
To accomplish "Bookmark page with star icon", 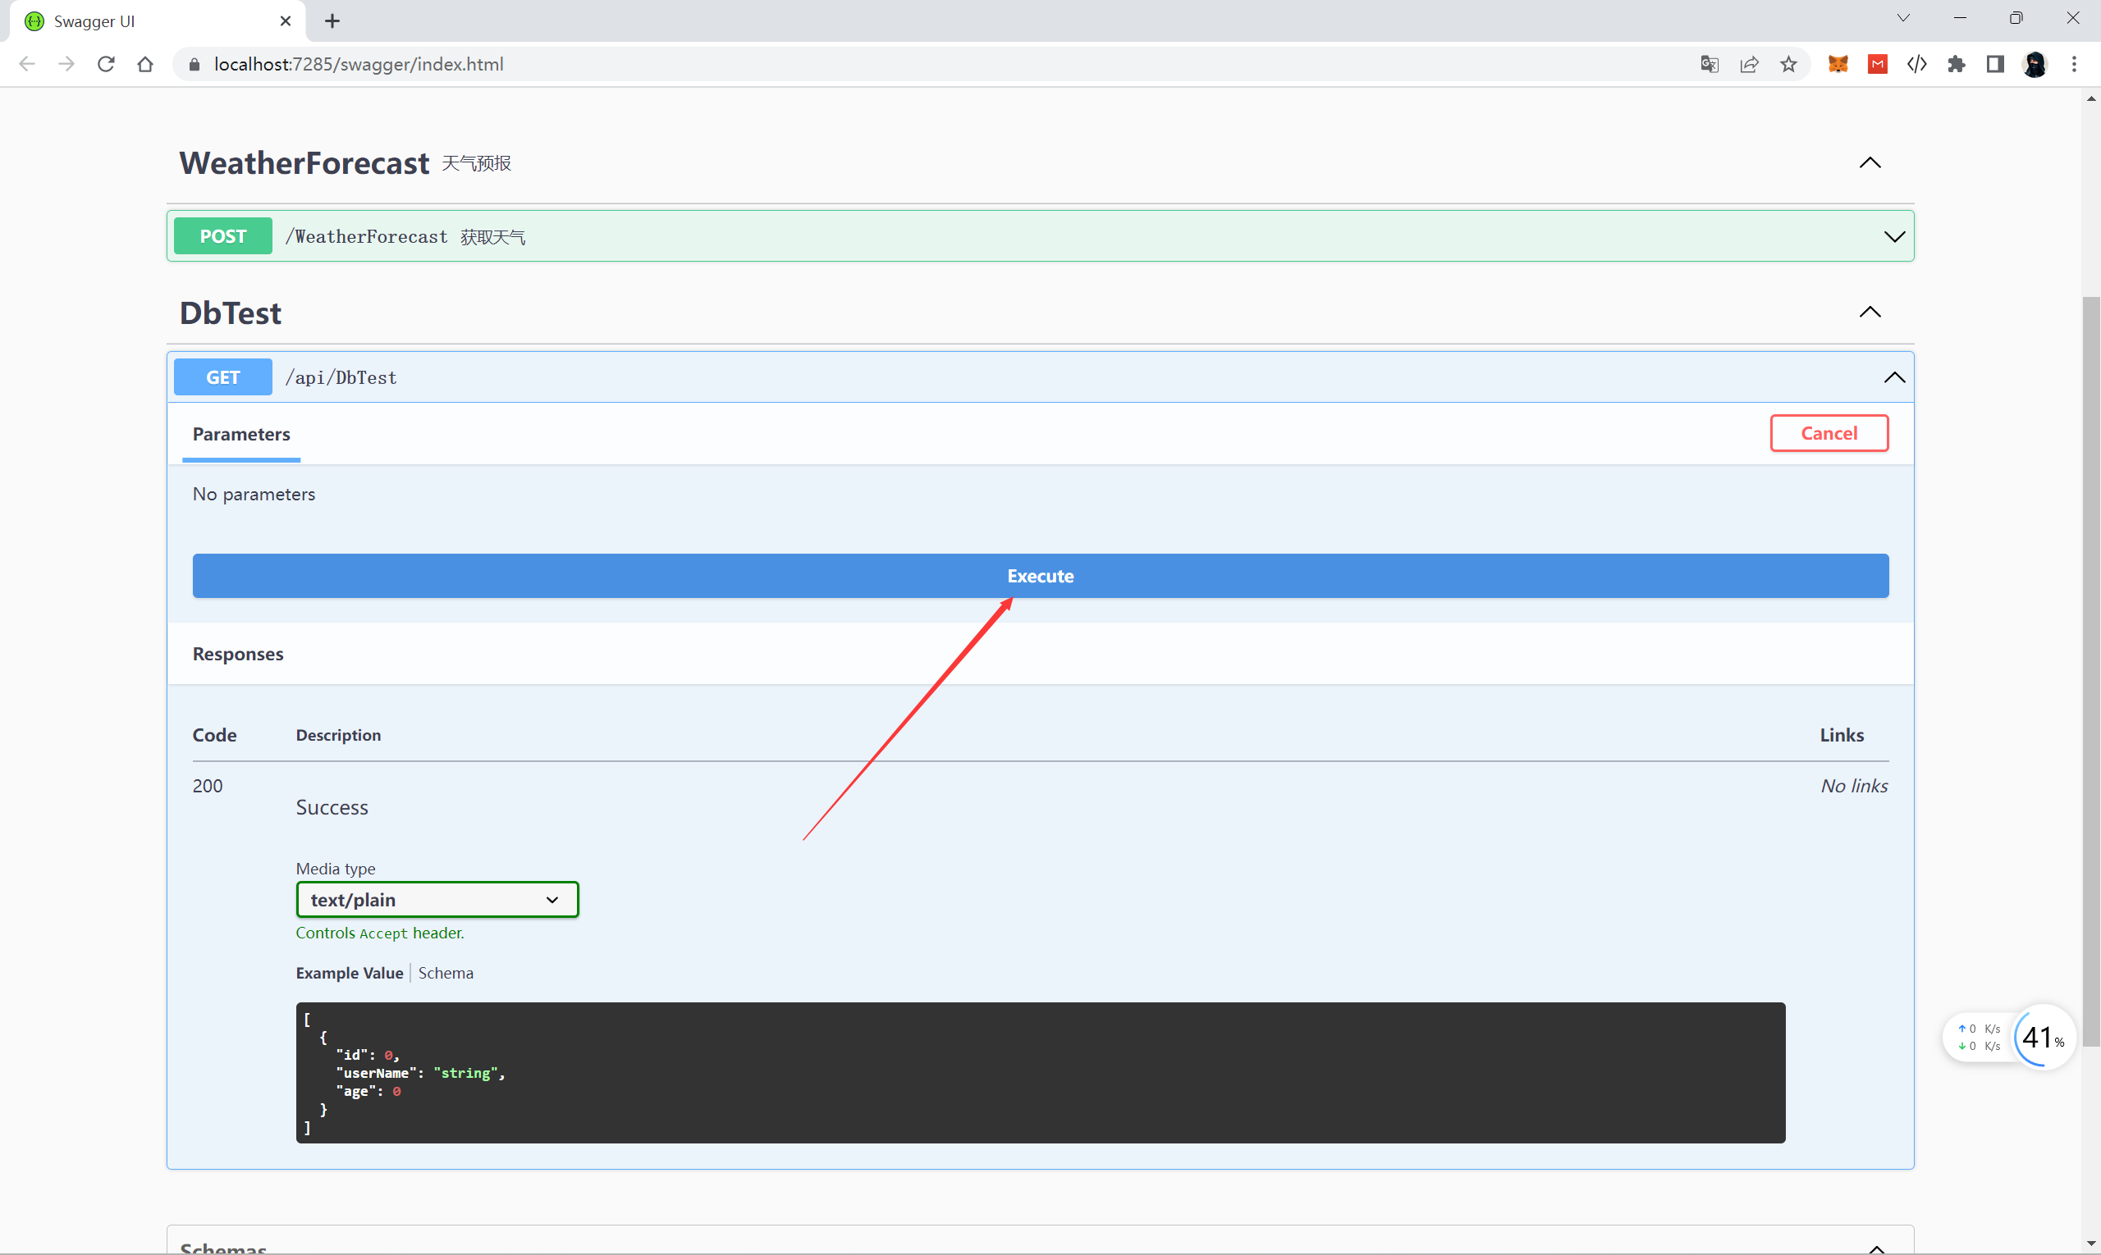I will 1788,64.
